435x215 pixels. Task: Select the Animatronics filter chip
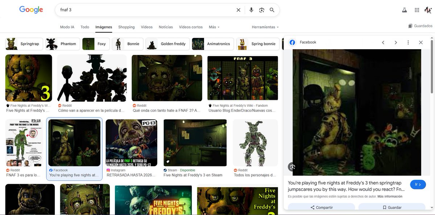click(213, 44)
